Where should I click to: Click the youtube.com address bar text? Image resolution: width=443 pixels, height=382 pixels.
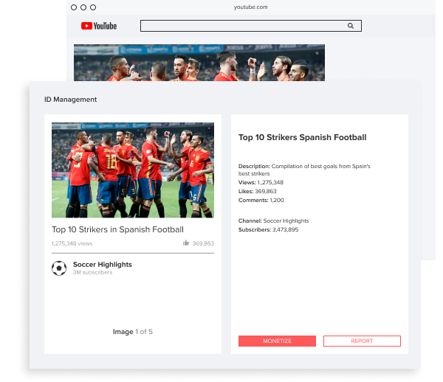tap(250, 7)
